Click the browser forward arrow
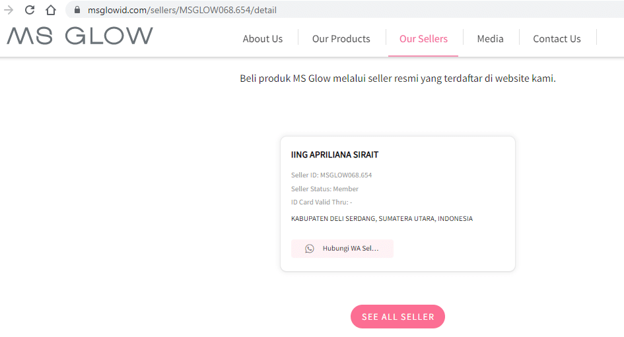The height and width of the screenshot is (337, 624). tap(9, 10)
